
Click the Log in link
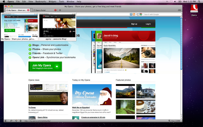[148, 24]
